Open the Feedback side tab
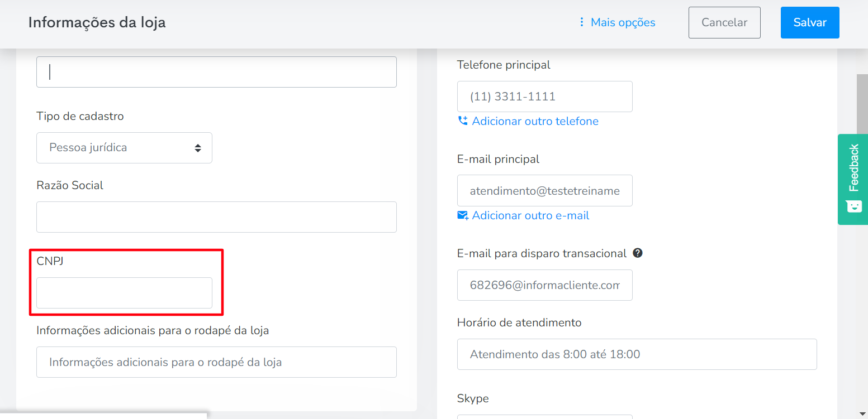The width and height of the screenshot is (868, 419). click(853, 179)
